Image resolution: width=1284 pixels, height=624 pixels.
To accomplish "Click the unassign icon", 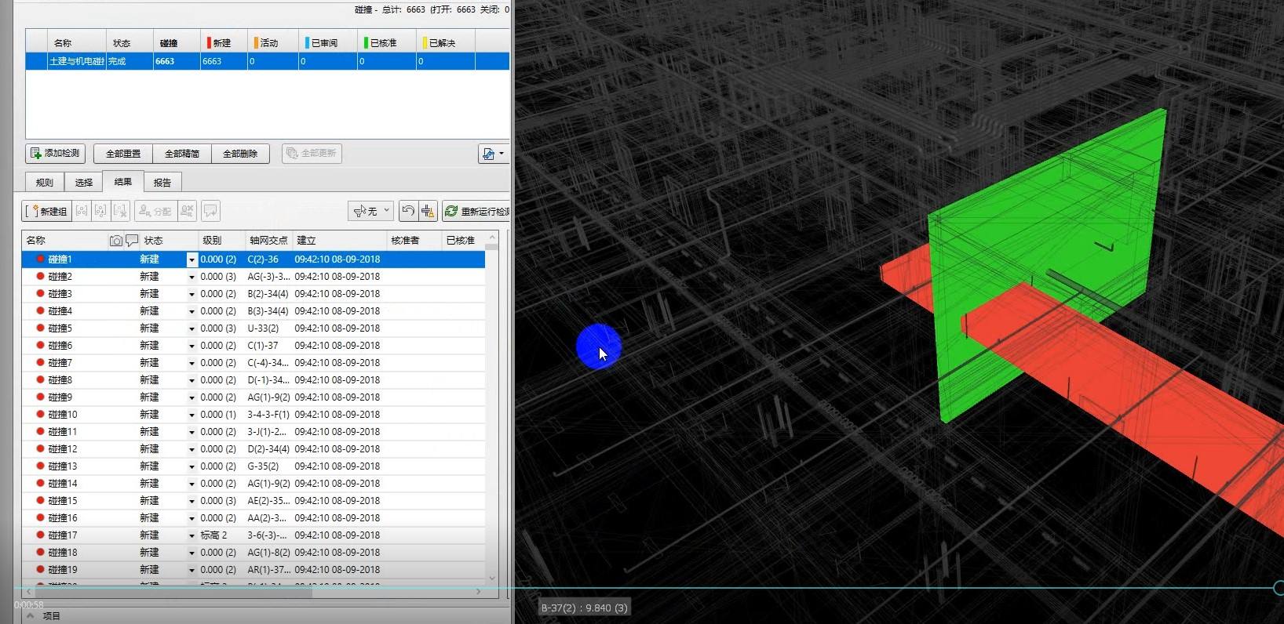I will point(187,211).
